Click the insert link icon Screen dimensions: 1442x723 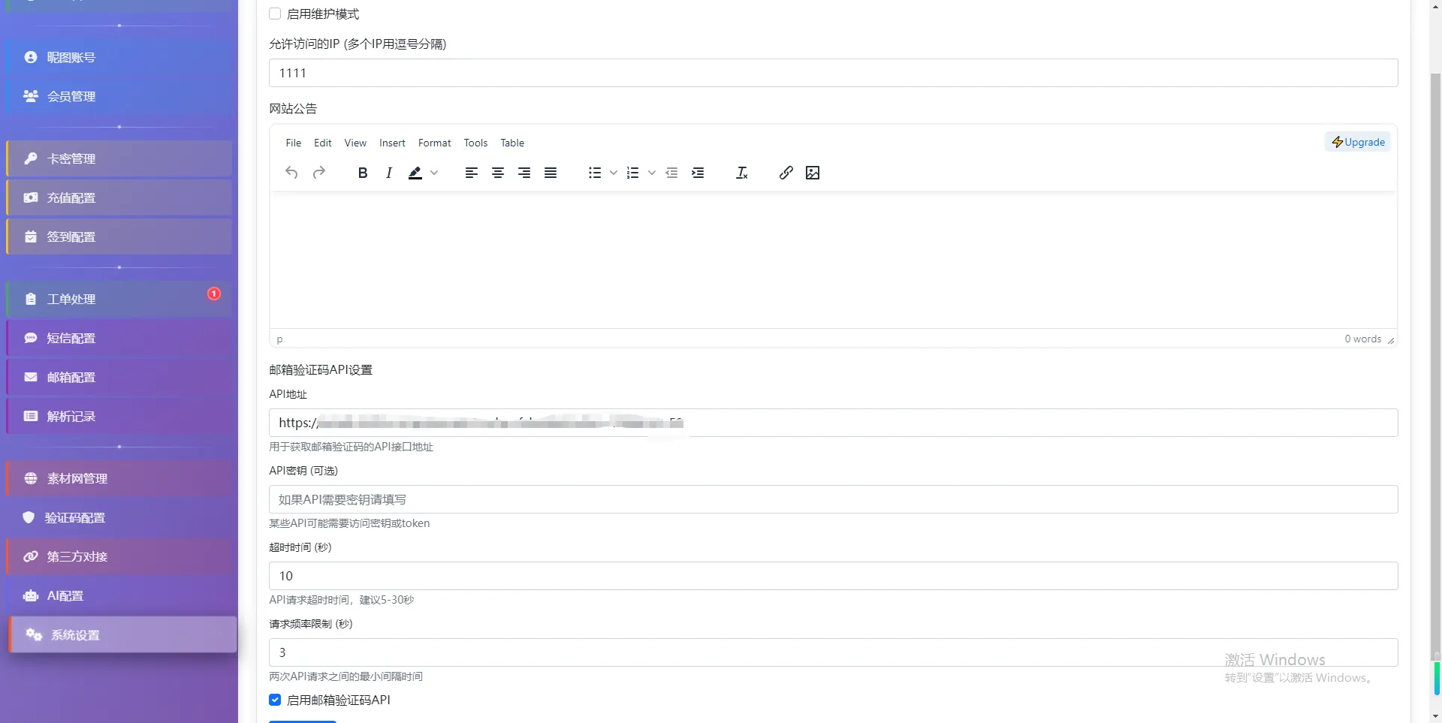point(786,173)
